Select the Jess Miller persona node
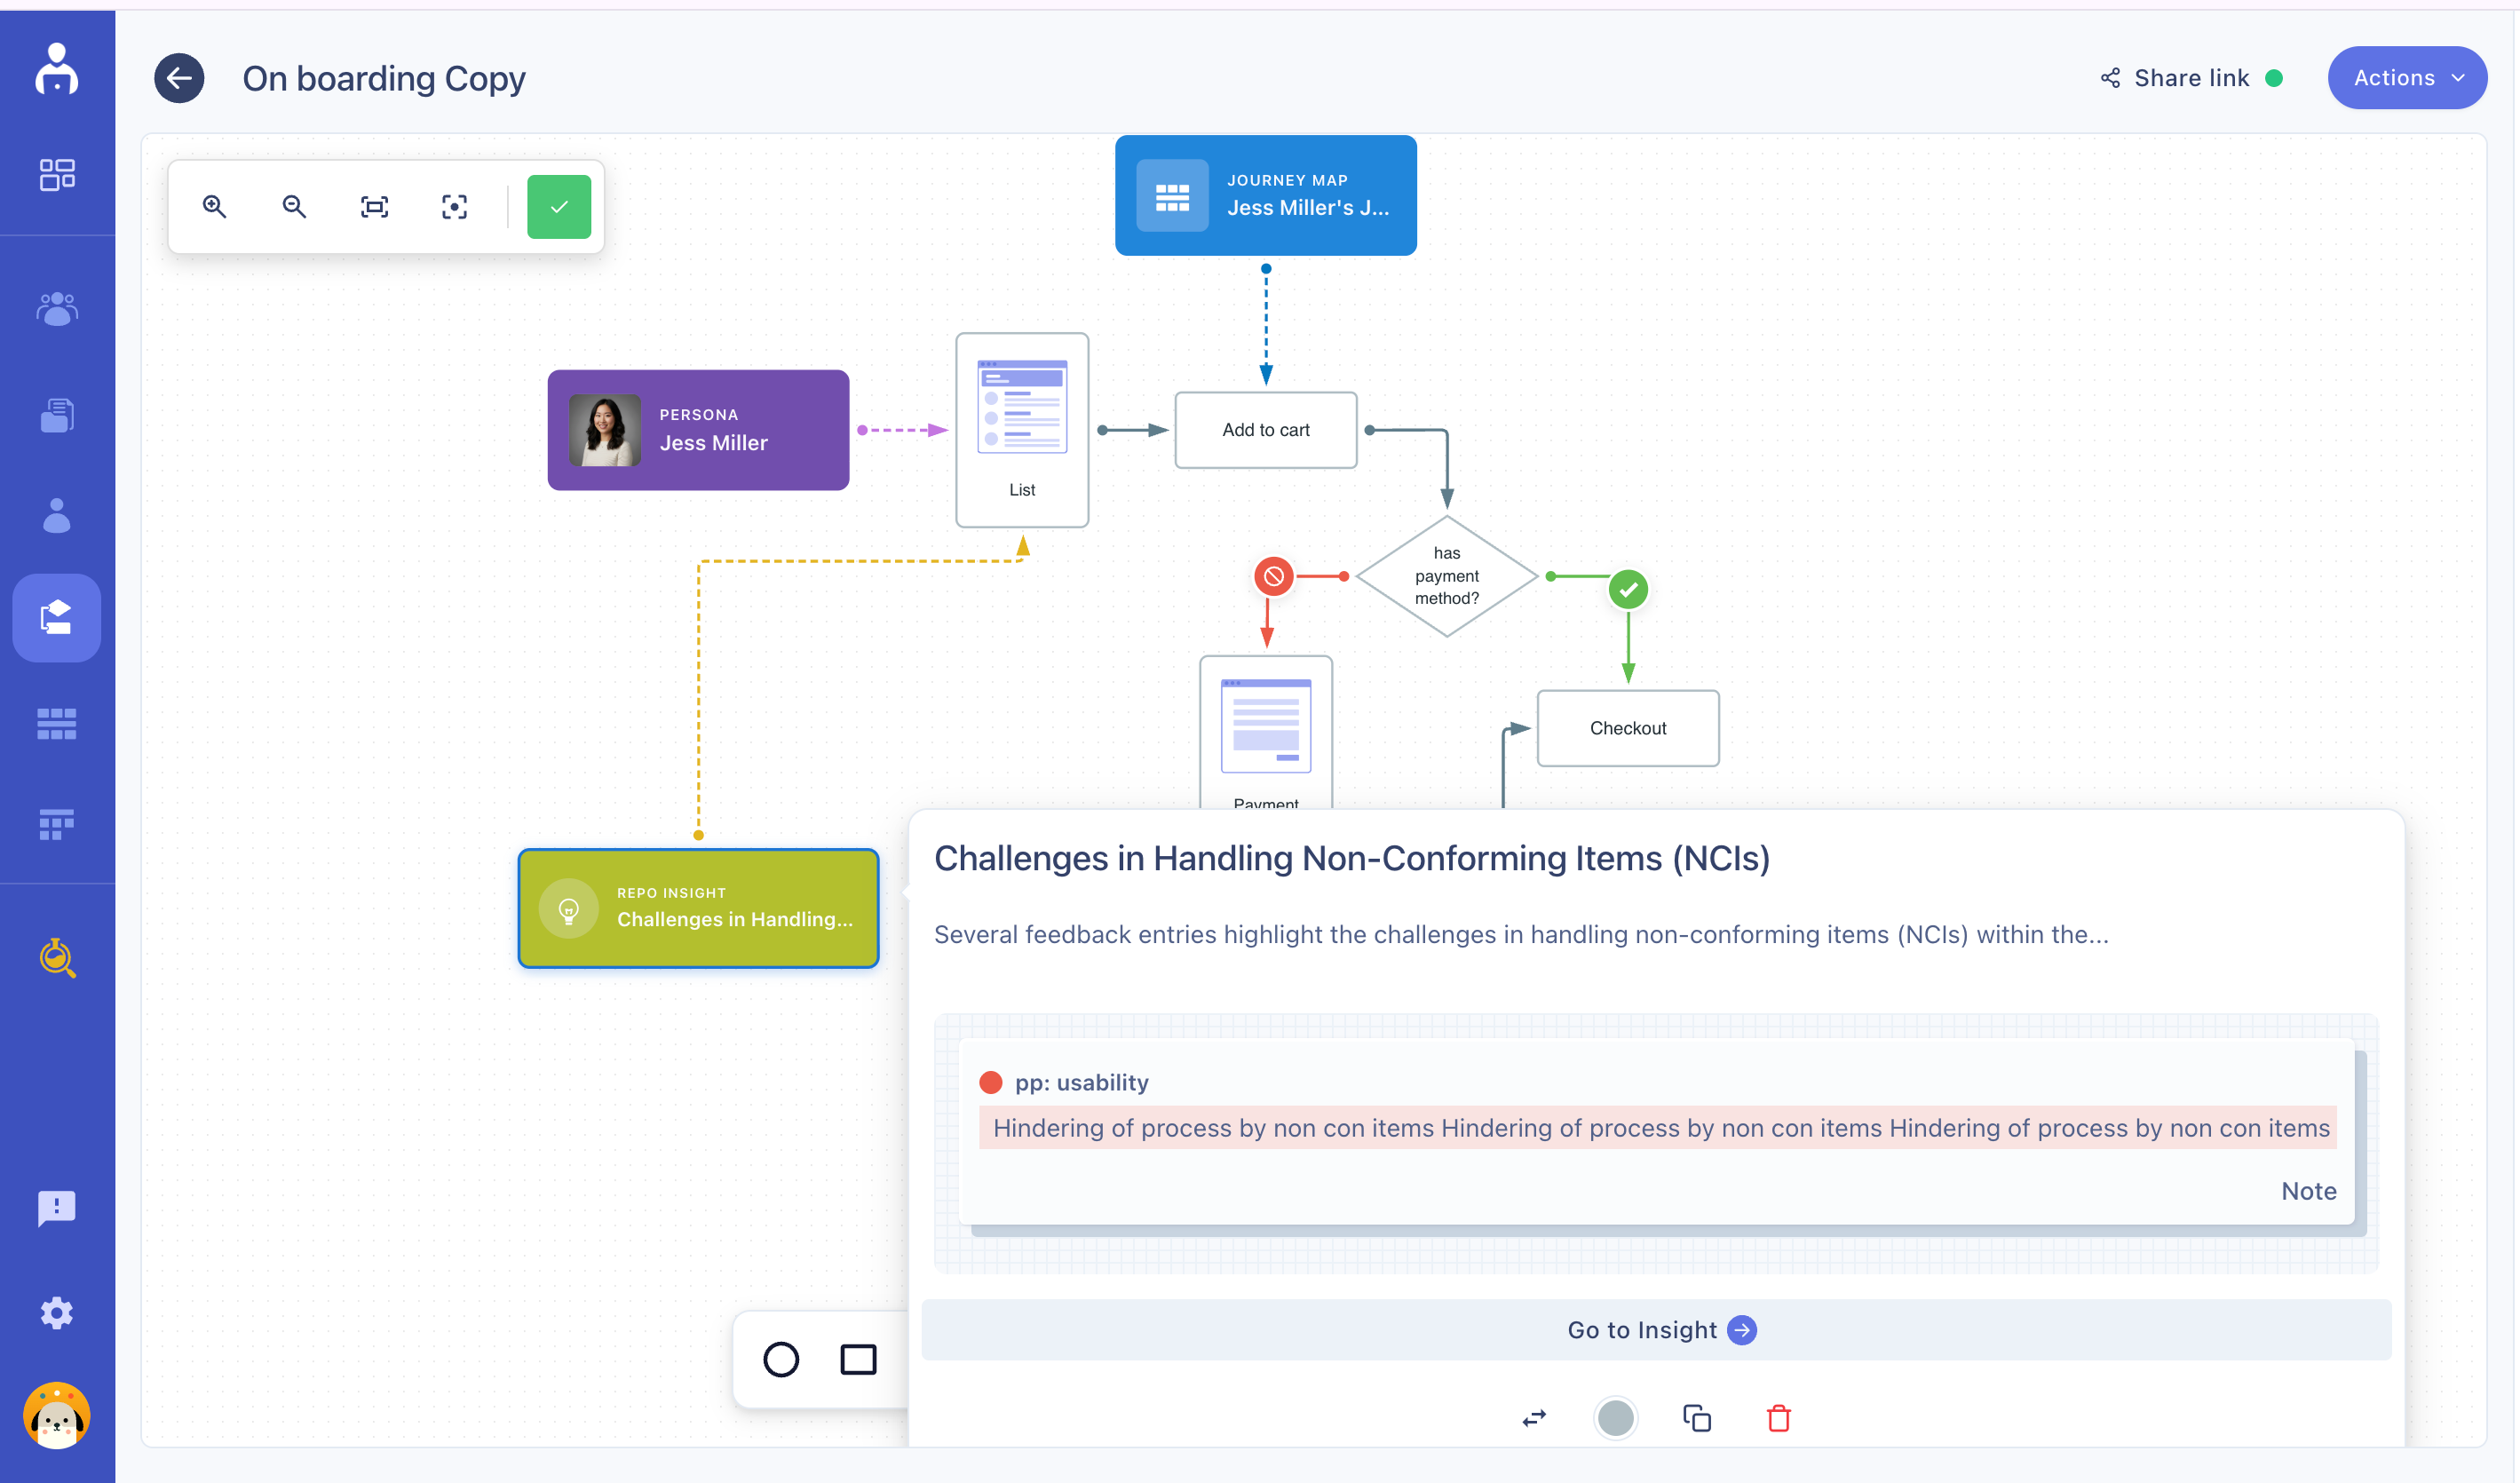 click(x=698, y=430)
